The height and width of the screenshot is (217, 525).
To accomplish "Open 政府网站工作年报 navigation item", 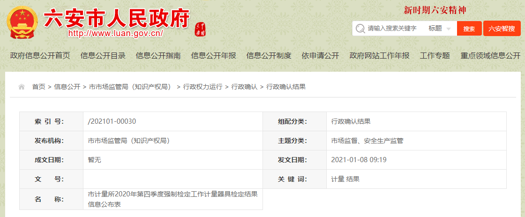I will (380, 55).
